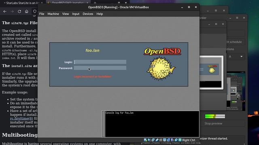This screenshot has width=259, height=145.
Task: Click the console log scrollbar
Action: 104,124
